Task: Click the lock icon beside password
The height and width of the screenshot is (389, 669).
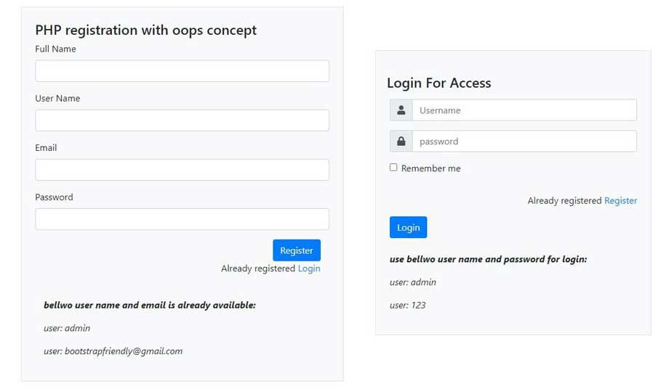Action: pyautogui.click(x=401, y=142)
